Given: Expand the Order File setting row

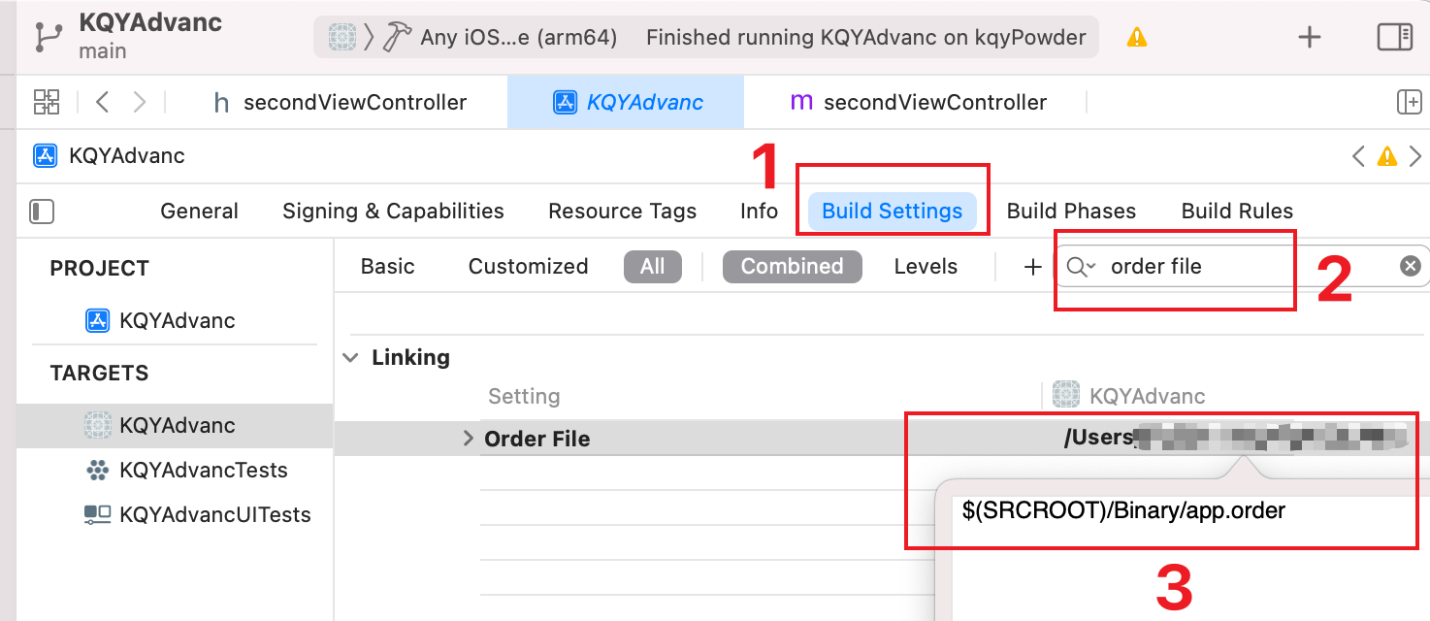Looking at the screenshot, I should click(x=470, y=439).
